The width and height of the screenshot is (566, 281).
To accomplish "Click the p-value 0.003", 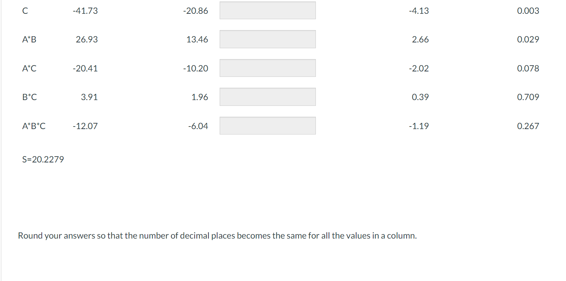I will point(528,11).
